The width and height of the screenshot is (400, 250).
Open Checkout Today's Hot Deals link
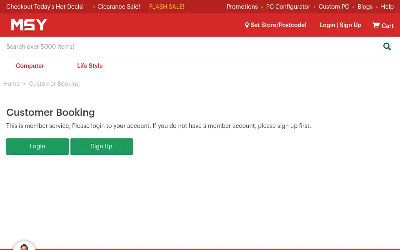pyautogui.click(x=45, y=7)
